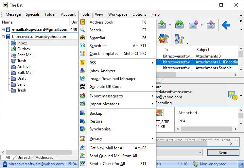Open the Help menu
The image size is (244, 168).
point(155,14)
